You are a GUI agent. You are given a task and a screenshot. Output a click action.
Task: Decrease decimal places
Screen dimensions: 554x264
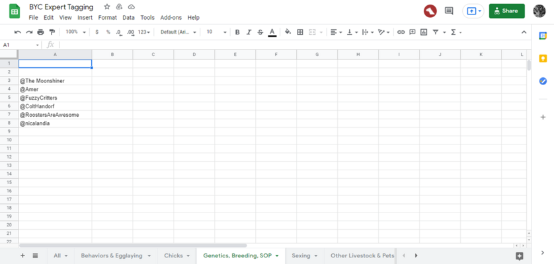(119, 32)
